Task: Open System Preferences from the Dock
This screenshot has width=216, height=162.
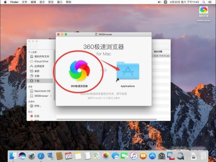Action: [162, 156]
